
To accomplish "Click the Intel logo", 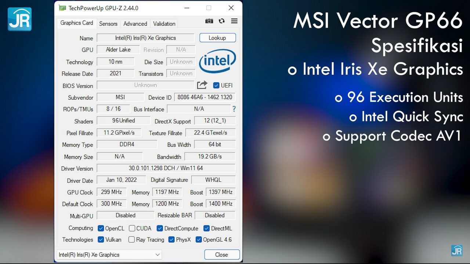I will pyautogui.click(x=217, y=61).
